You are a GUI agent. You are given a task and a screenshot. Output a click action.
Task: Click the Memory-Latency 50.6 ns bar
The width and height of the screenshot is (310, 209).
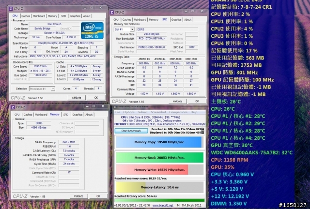[x=159, y=187]
